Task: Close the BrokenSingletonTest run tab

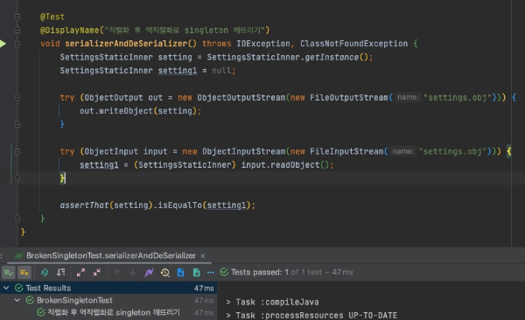Action: click(x=203, y=255)
